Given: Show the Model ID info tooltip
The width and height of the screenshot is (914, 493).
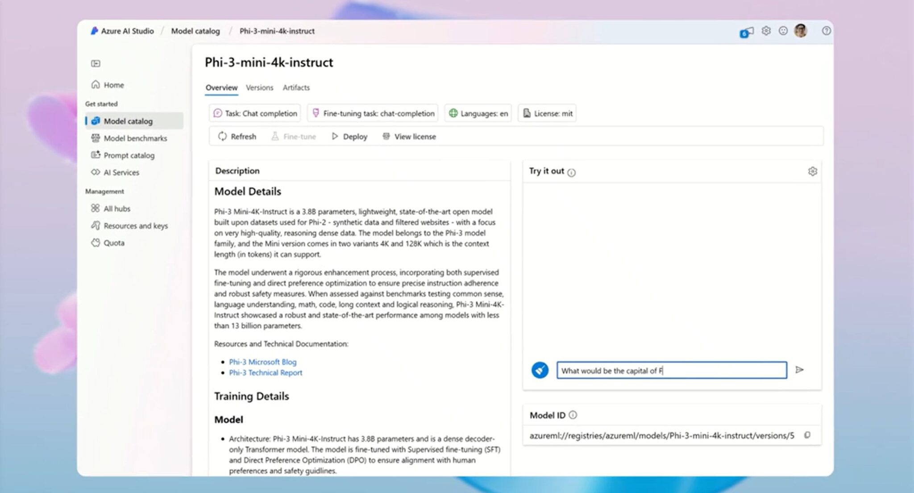Looking at the screenshot, I should coord(573,415).
